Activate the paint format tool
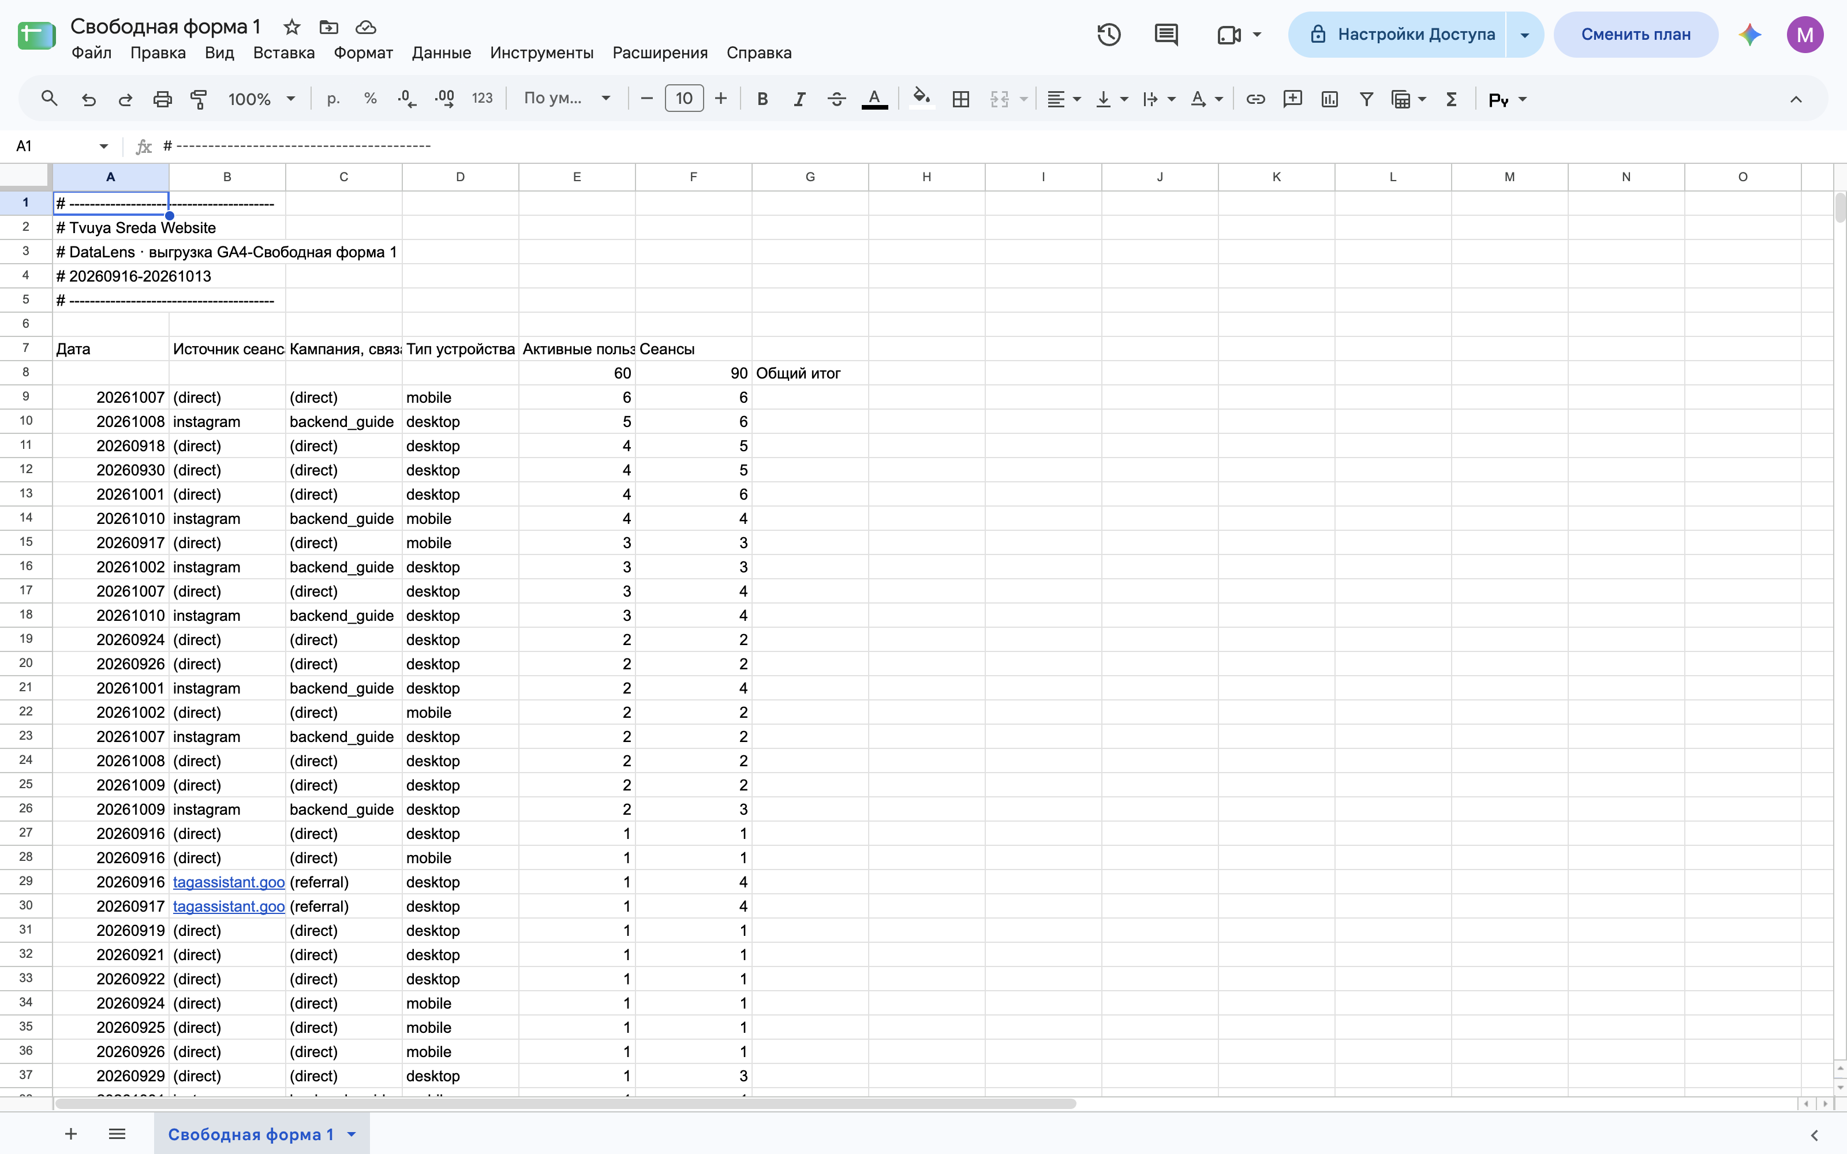 [x=199, y=99]
